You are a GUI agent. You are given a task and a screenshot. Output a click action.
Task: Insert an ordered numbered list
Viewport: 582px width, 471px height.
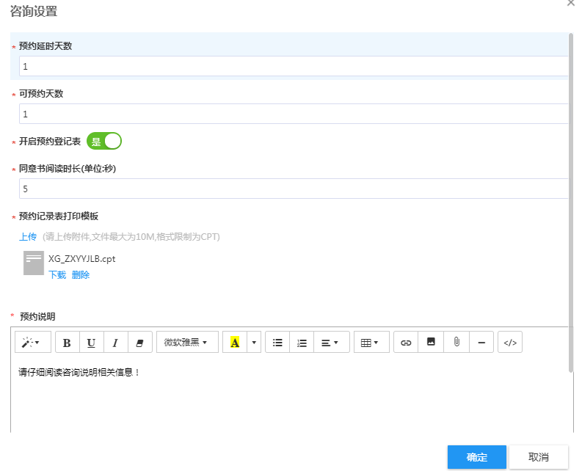(302, 342)
